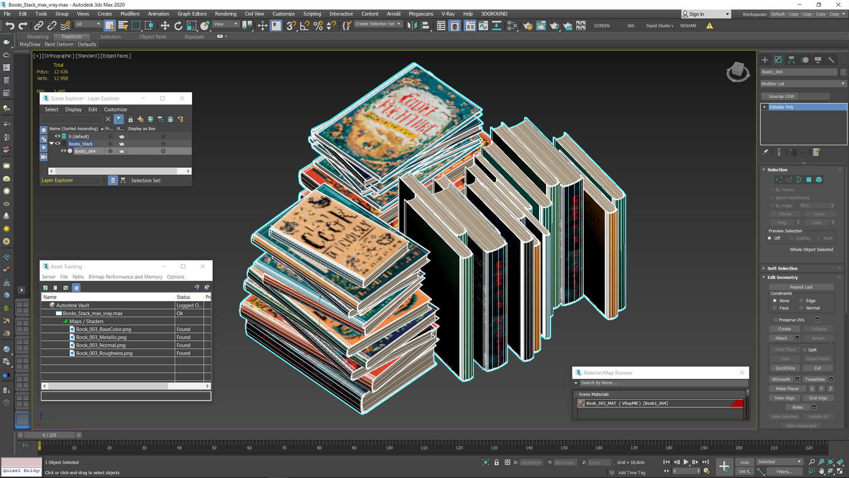Select the Link tool
Screen dimensions: 849x478
pos(38,26)
